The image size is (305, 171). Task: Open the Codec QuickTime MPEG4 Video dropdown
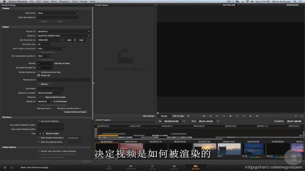(x=63, y=36)
